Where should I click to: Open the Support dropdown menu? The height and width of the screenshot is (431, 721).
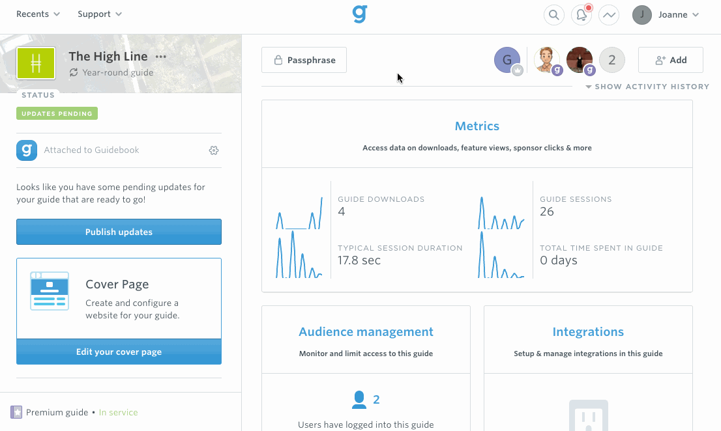tap(100, 14)
